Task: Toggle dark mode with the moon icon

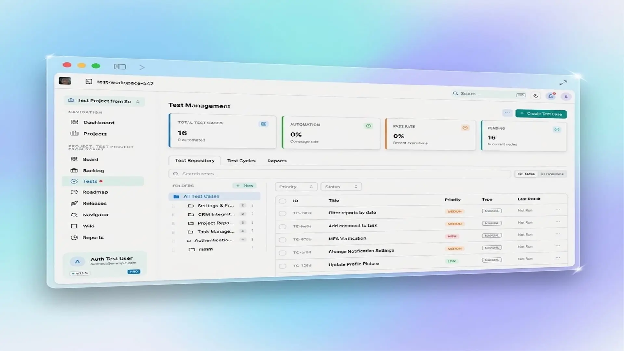Action: [536, 96]
